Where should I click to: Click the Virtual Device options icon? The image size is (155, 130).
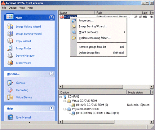click(10, 97)
